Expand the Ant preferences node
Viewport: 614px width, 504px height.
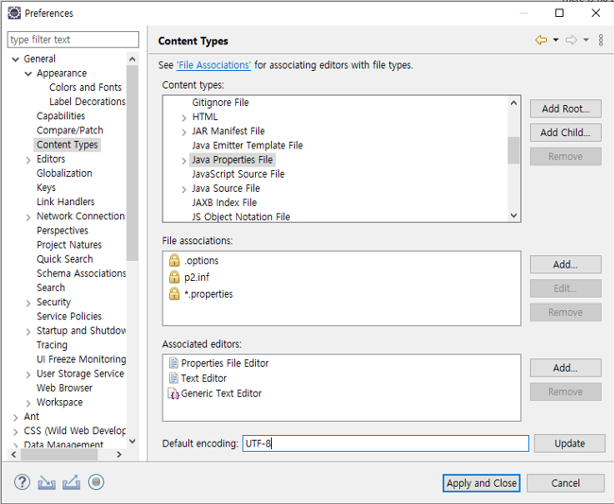[16, 417]
